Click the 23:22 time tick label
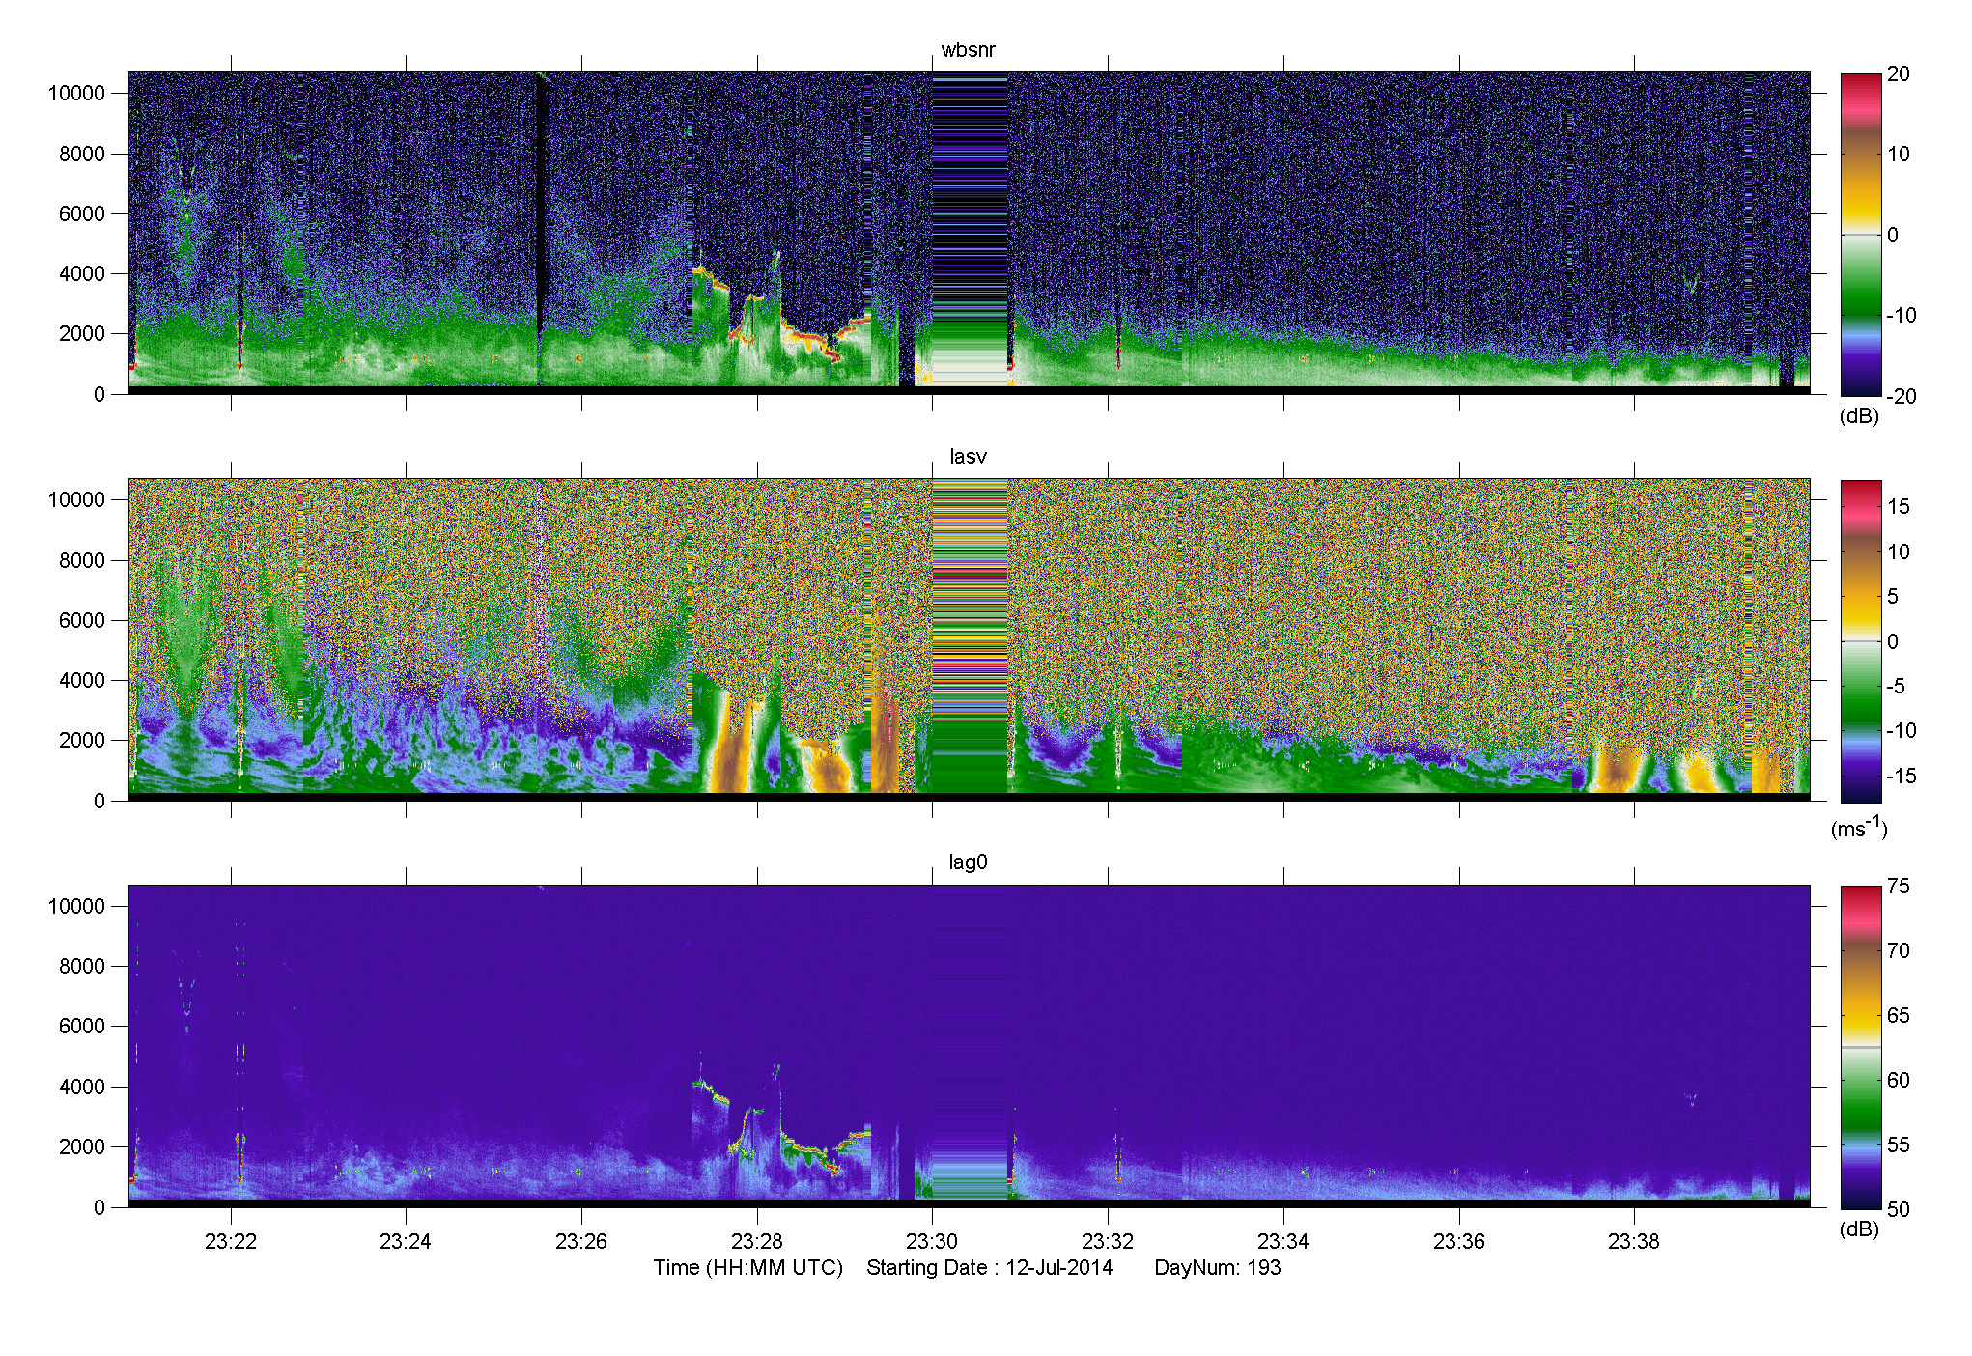This screenshot has width=1972, height=1356. point(231,1241)
